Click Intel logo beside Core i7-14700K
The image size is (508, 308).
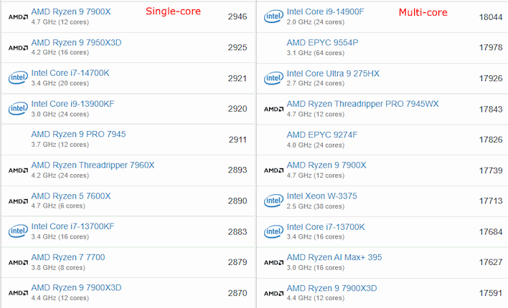pyautogui.click(x=18, y=77)
